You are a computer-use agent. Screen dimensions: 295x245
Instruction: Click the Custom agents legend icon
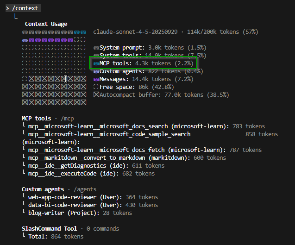coord(96,71)
